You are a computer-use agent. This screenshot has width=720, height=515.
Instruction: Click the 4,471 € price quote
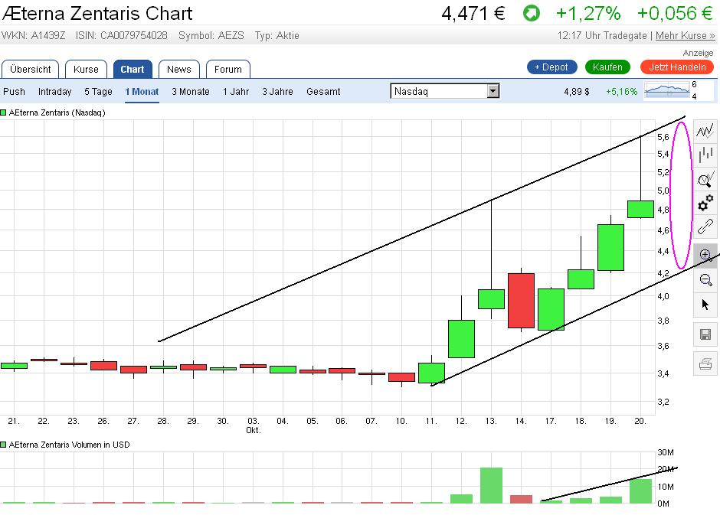[473, 13]
